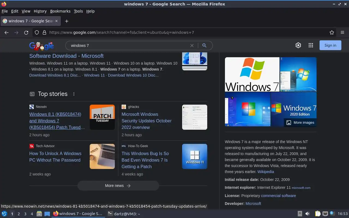Click the microsoft.com source link

(x=301, y=188)
